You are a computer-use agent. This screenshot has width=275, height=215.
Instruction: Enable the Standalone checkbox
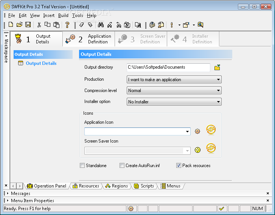click(82, 166)
